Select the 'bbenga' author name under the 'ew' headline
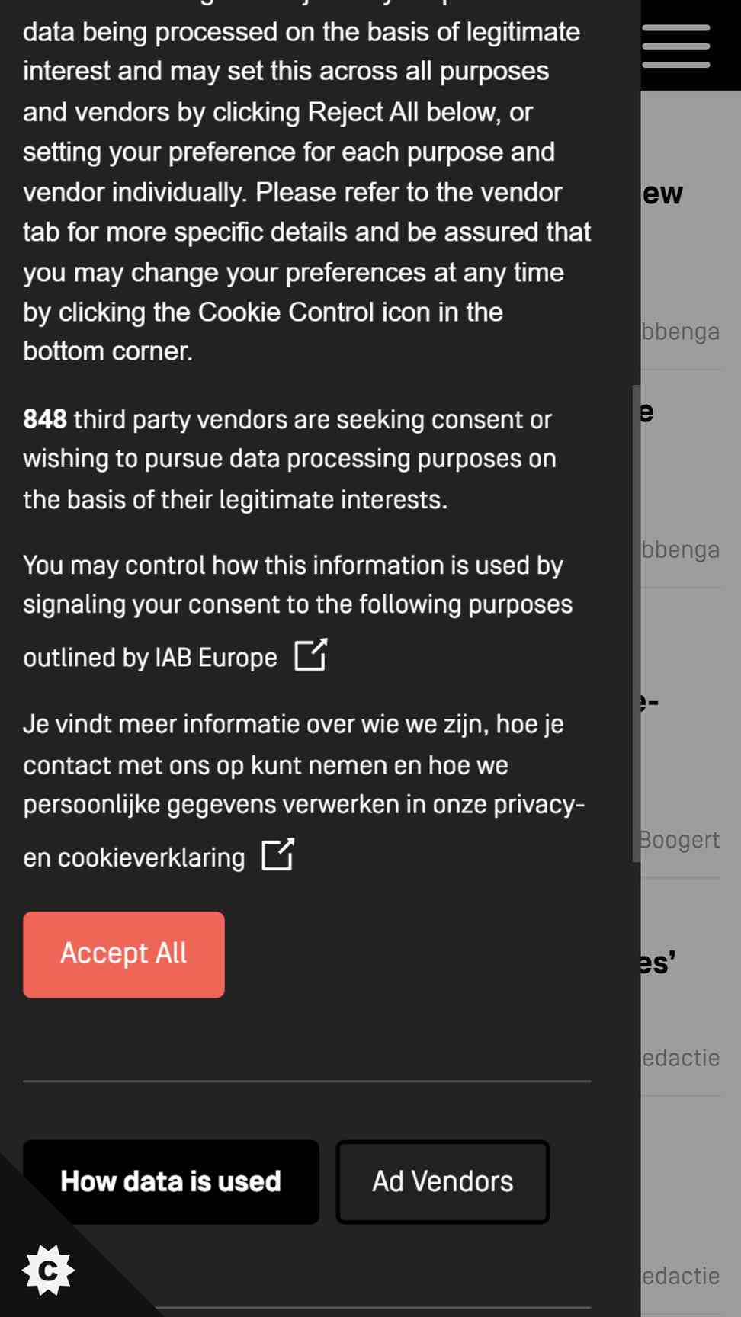This screenshot has height=1317, width=741. (681, 332)
